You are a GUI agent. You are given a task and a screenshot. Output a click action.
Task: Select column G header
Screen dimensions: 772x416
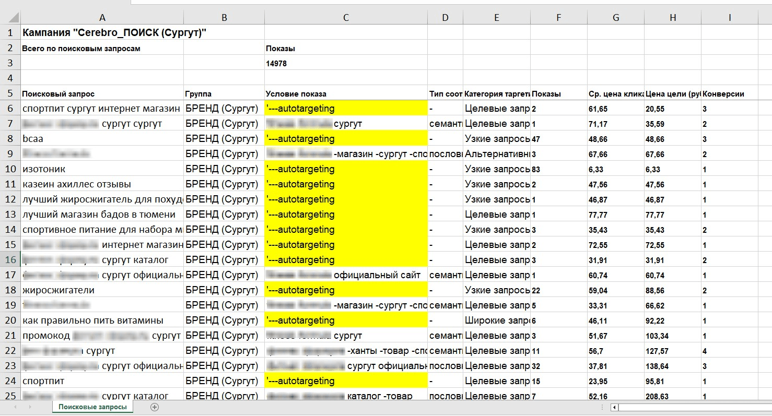point(616,18)
